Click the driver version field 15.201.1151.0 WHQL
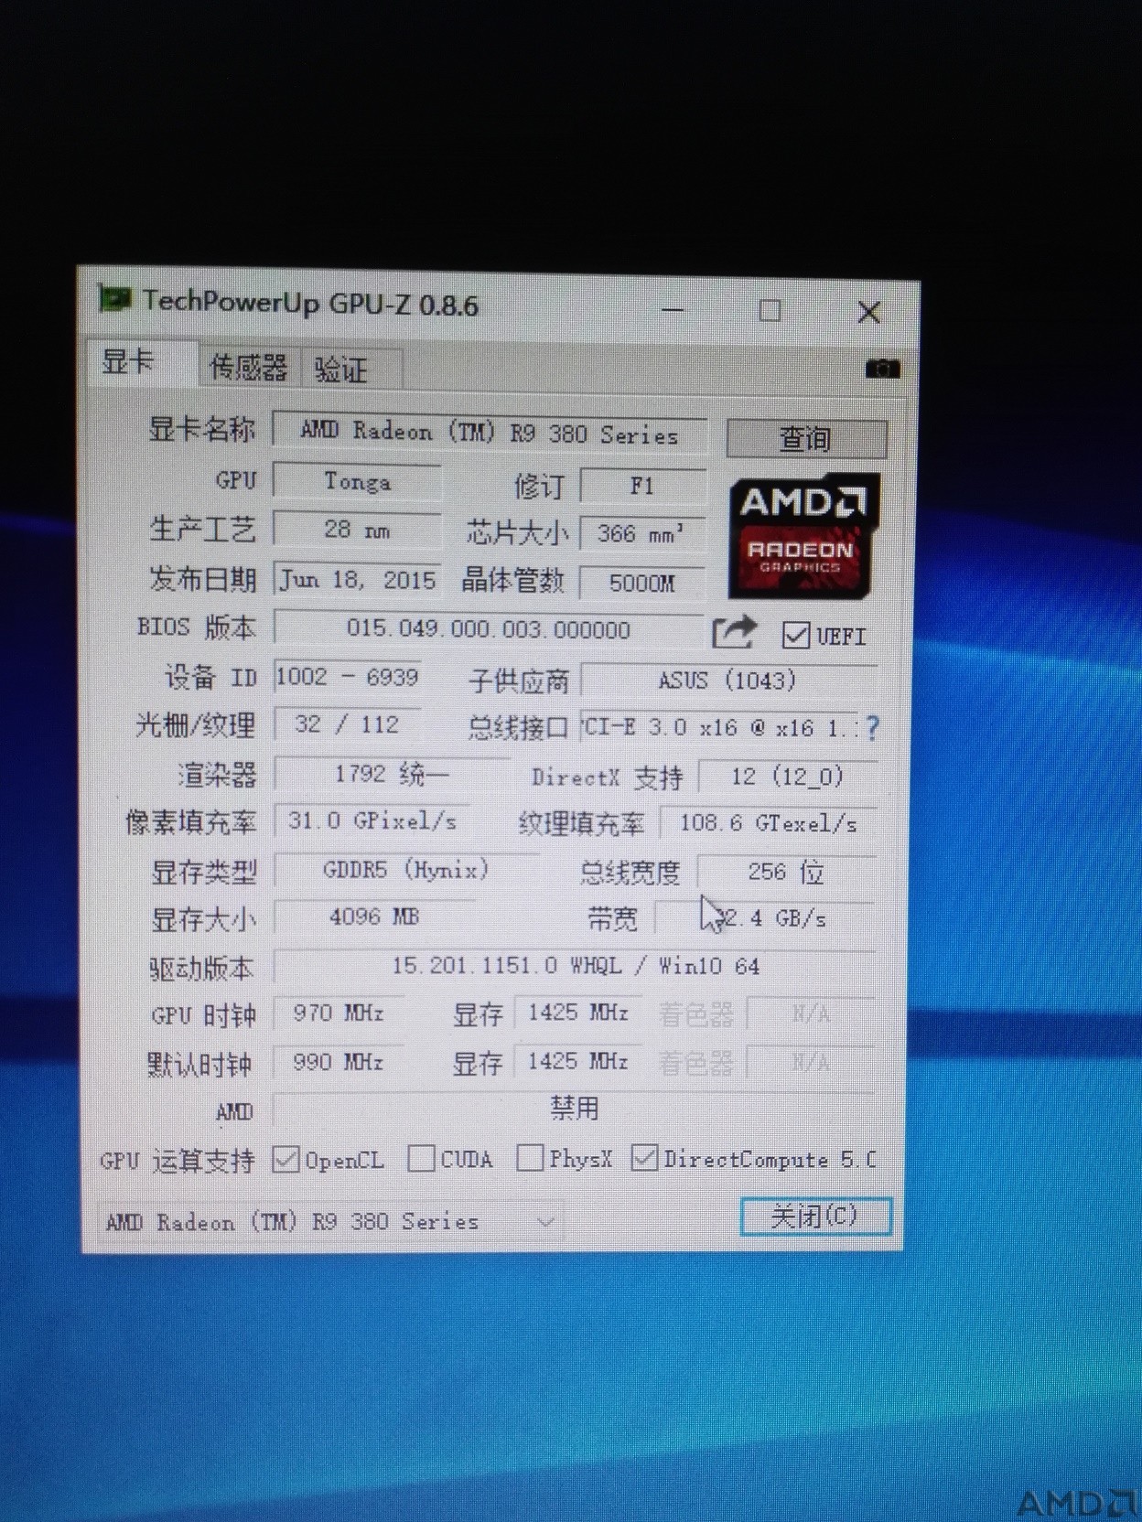 (x=575, y=967)
